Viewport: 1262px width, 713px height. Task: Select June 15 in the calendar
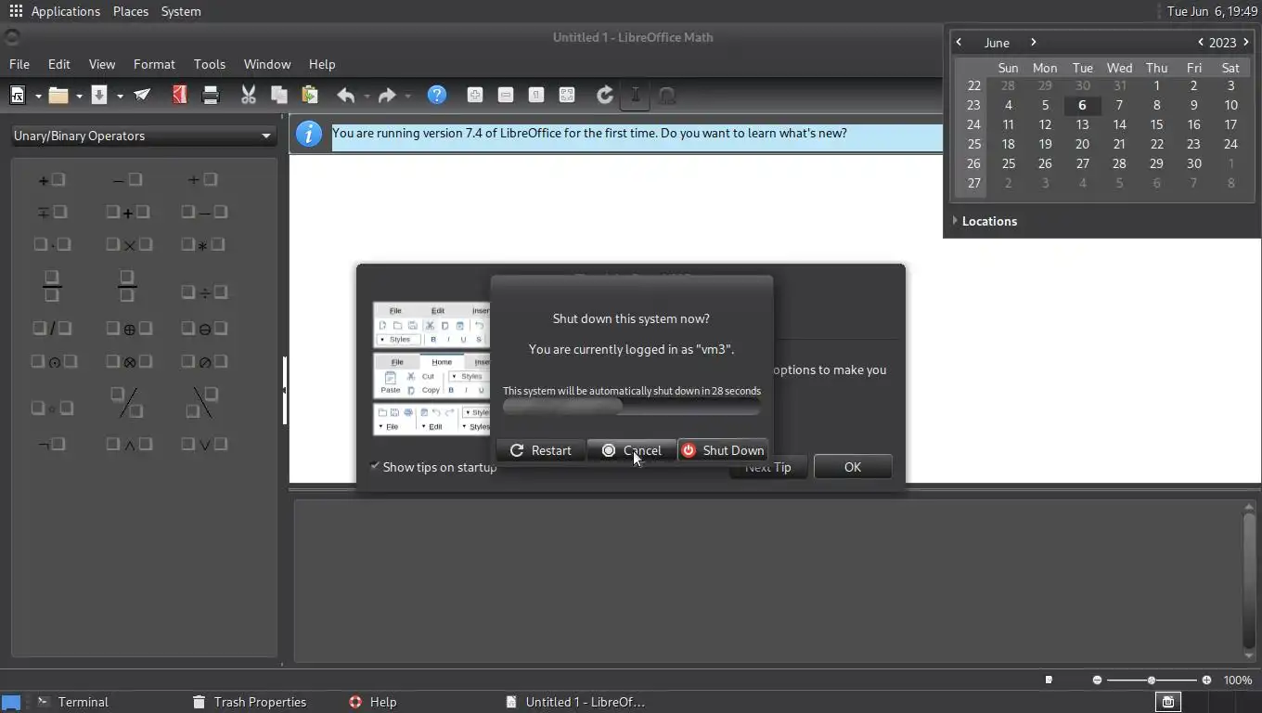(1156, 124)
